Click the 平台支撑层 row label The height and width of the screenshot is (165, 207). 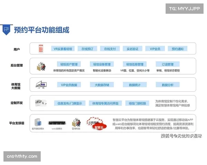[17, 123]
